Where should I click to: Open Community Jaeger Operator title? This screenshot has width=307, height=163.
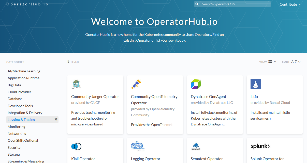click(x=95, y=97)
